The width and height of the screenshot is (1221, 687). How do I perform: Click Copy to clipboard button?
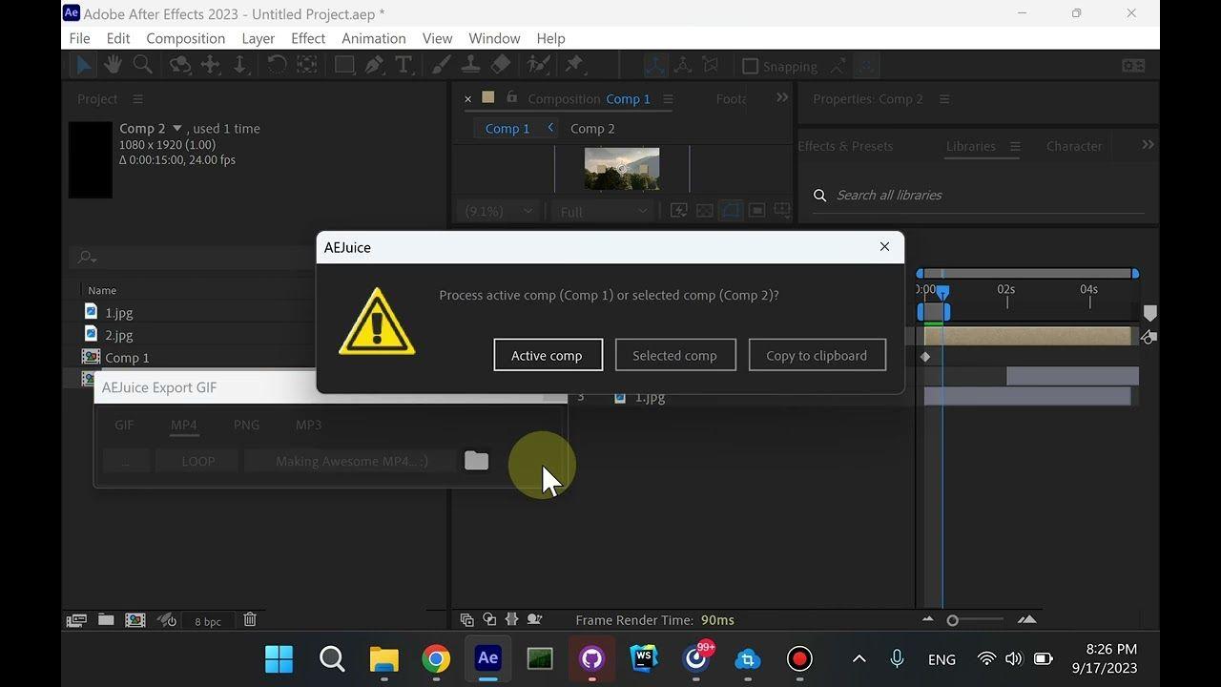click(x=817, y=355)
